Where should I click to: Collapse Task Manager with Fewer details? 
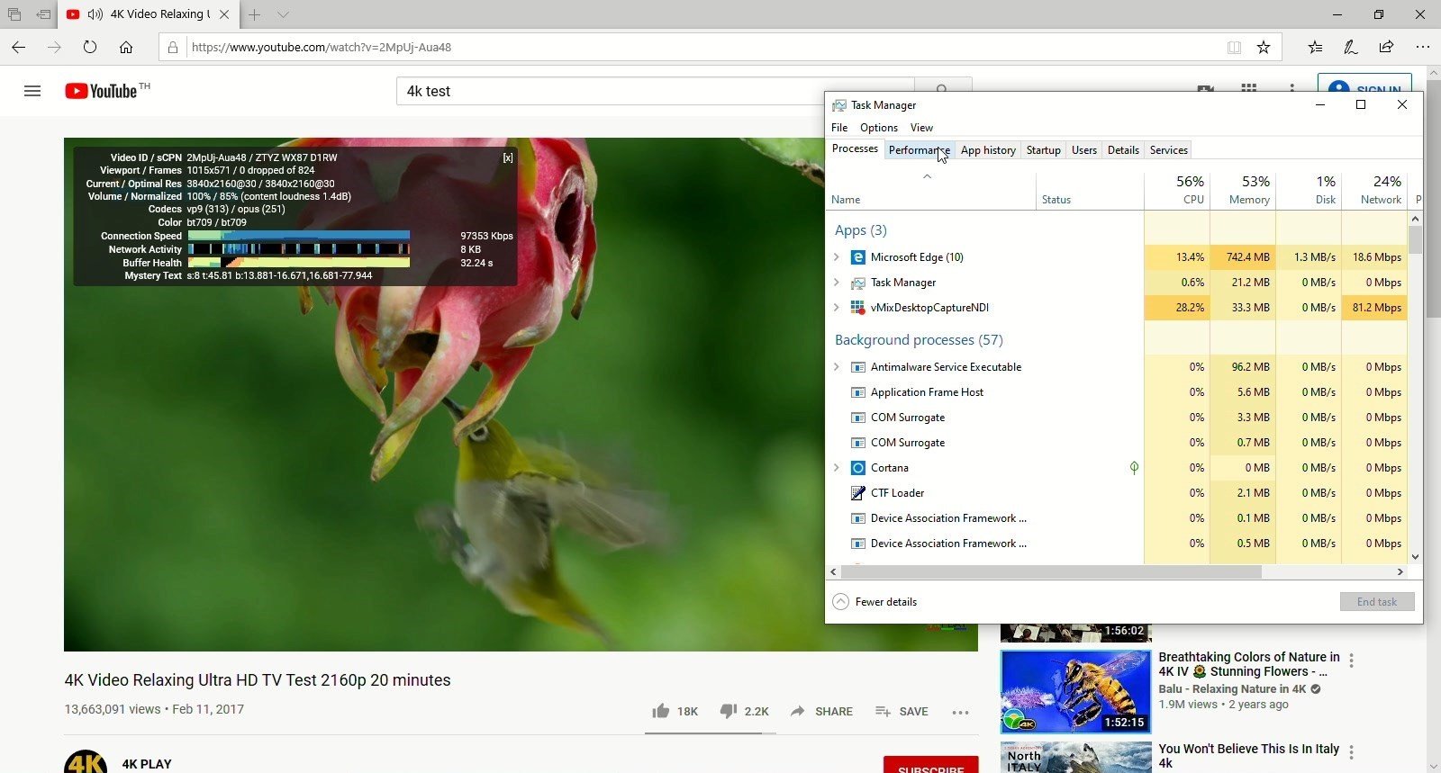click(x=875, y=602)
